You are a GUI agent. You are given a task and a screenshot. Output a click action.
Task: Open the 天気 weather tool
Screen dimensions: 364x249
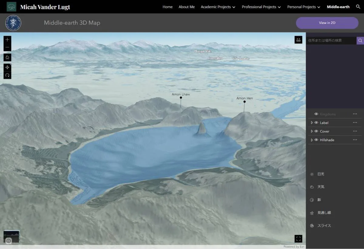click(x=317, y=187)
